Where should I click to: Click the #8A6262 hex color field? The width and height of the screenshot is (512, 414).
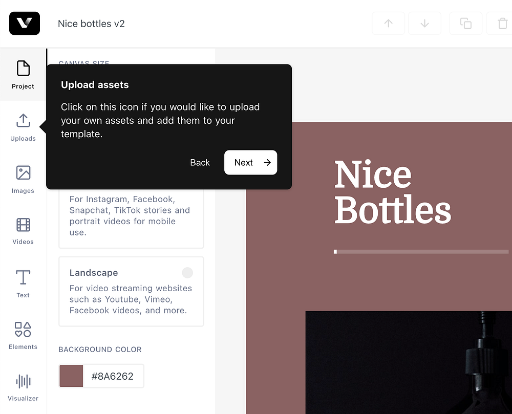pos(113,376)
